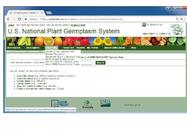Click the zoom magnifier icon in address bar
Image resolution: width=187 pixels, height=140 pixels.
177,19
